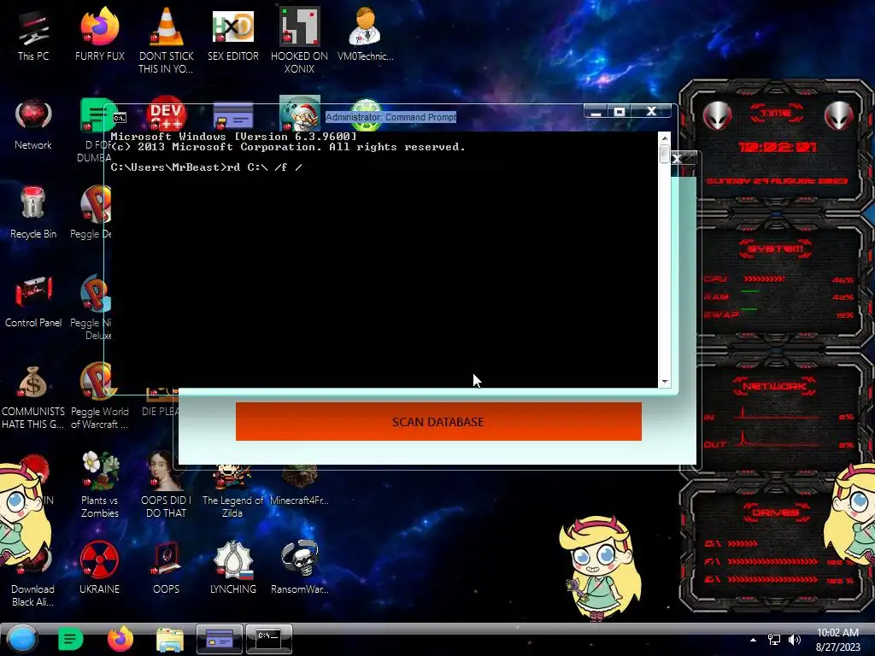Click the Star Butterfly desktop character with wand

tap(600, 568)
